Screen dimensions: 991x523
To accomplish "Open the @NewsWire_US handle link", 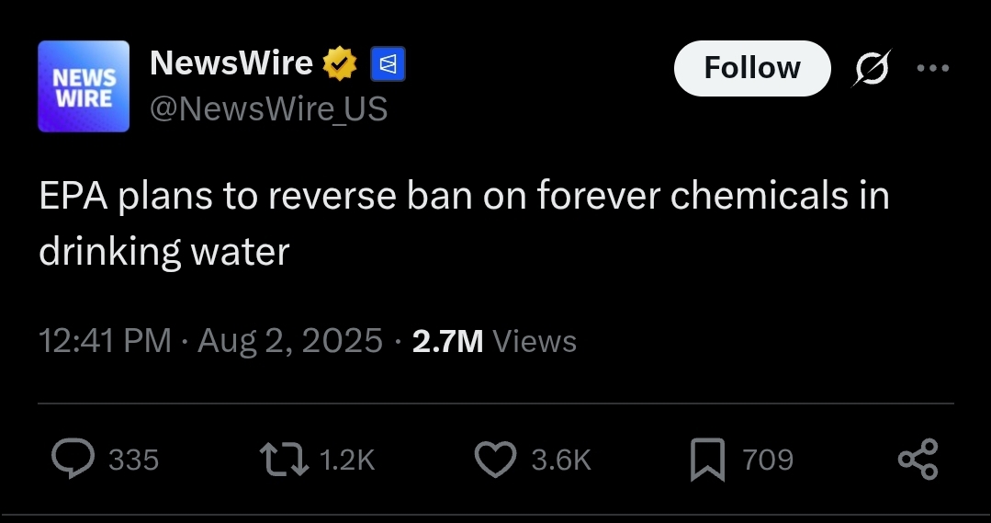I will (268, 108).
